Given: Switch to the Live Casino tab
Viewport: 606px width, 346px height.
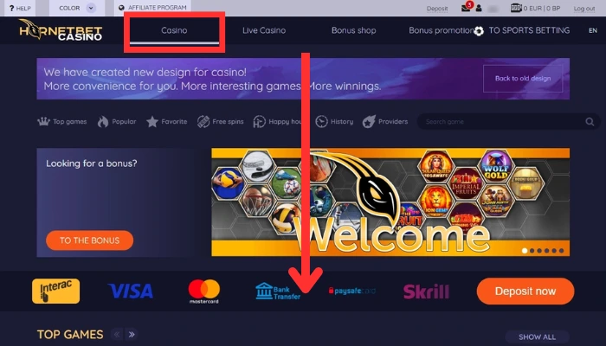Looking at the screenshot, I should pos(264,30).
